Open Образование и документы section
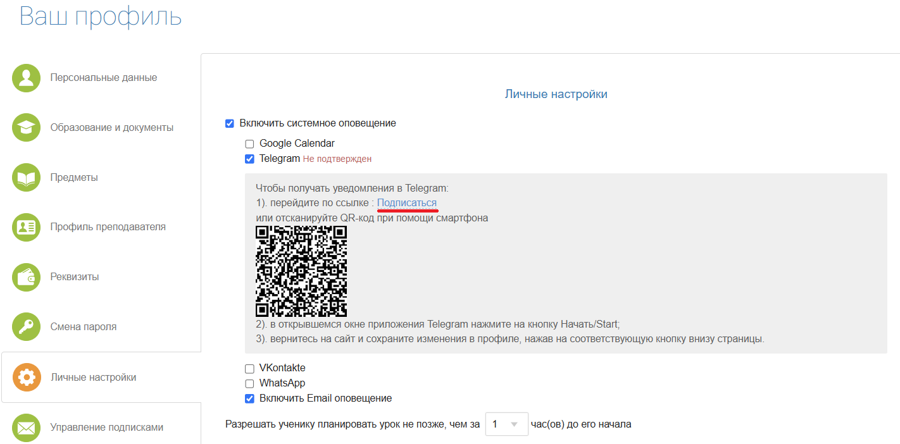The width and height of the screenshot is (900, 444). (x=112, y=128)
